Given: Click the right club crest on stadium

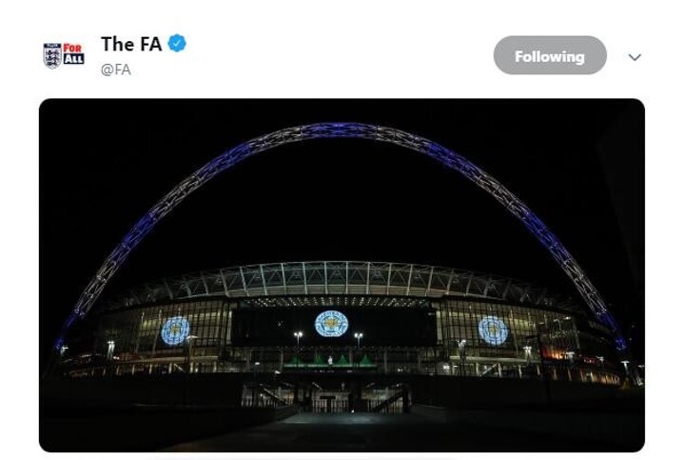Looking at the screenshot, I should tap(492, 330).
